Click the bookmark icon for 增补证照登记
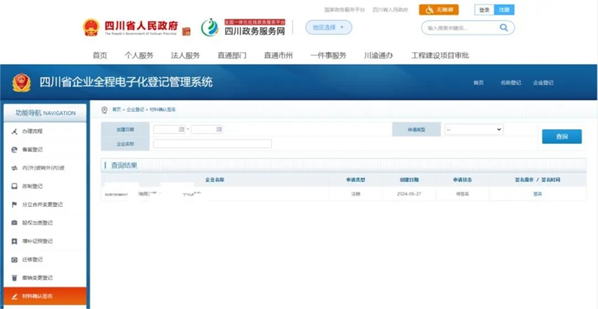The height and width of the screenshot is (309, 598). click(14, 241)
